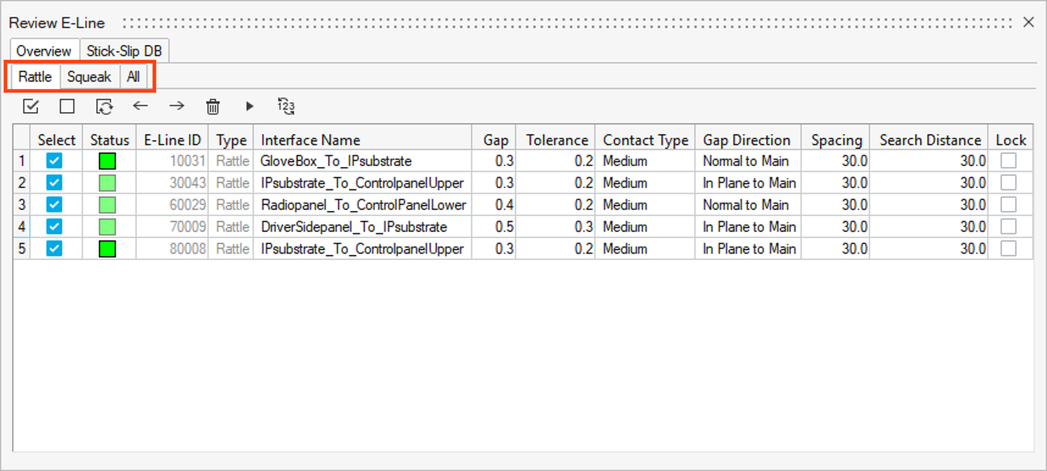Click the renumber 123 toolbar icon
This screenshot has width=1047, height=471.
point(286,106)
